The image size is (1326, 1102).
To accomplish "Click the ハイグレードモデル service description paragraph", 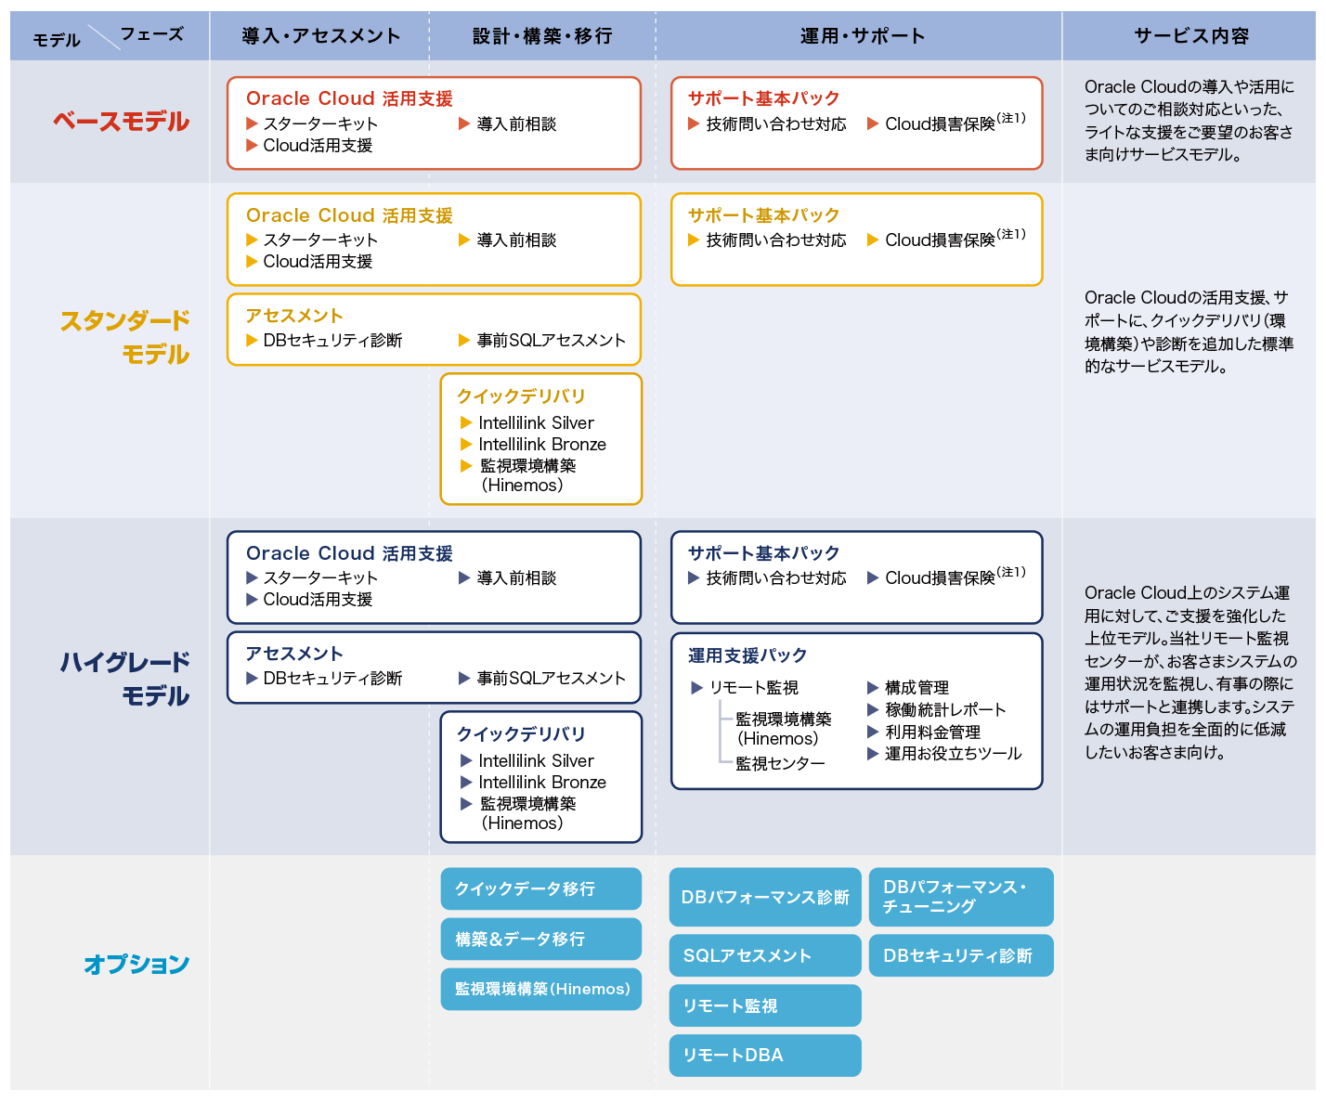I will tap(1190, 672).
